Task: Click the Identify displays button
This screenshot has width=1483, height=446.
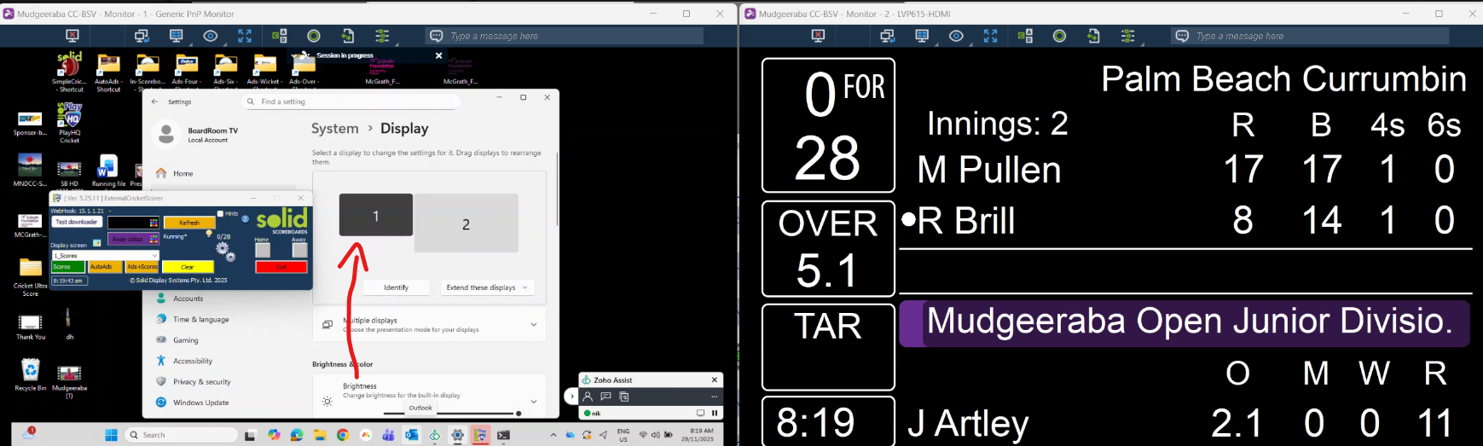Action: (x=396, y=287)
